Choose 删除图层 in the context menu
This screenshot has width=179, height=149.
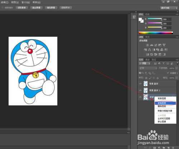coord(165,106)
